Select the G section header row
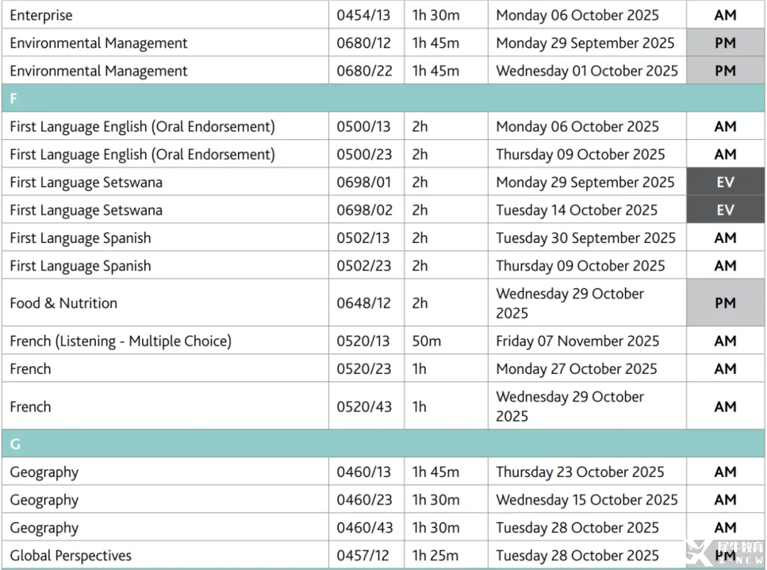This screenshot has height=570, width=767. coord(383,443)
